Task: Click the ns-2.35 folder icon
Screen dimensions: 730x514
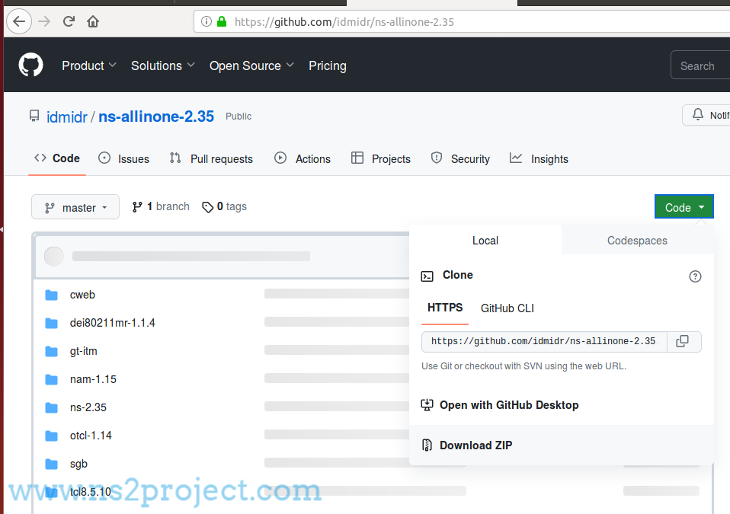Action: point(51,407)
